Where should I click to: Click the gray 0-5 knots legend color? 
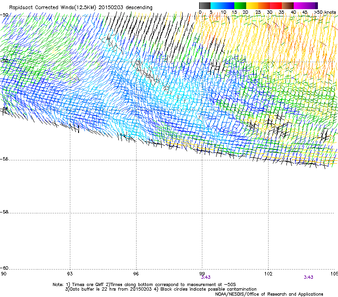[205, 5]
